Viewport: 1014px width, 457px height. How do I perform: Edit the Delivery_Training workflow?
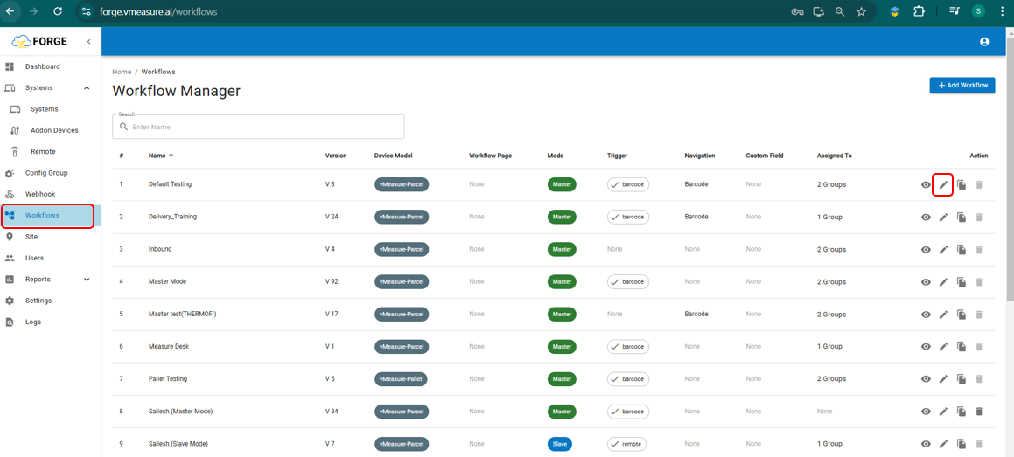pyautogui.click(x=943, y=218)
